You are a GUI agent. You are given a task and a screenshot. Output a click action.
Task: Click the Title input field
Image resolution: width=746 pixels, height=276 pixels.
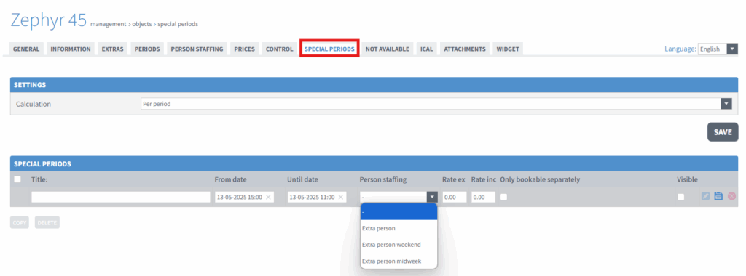click(x=121, y=198)
